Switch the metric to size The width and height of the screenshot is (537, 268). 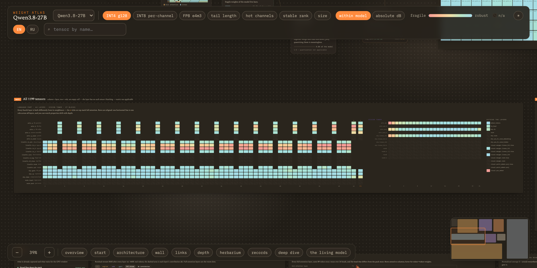pyautogui.click(x=323, y=16)
